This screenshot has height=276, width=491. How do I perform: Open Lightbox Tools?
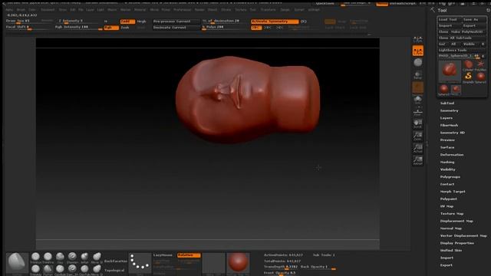(x=462, y=50)
